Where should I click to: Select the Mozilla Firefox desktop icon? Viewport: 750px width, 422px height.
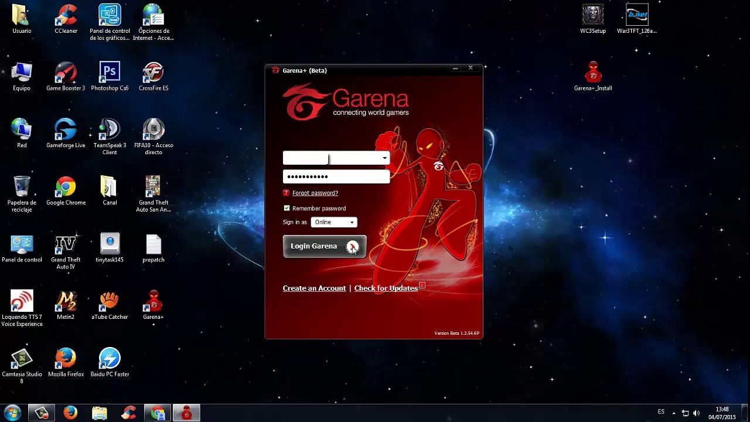[x=66, y=363]
